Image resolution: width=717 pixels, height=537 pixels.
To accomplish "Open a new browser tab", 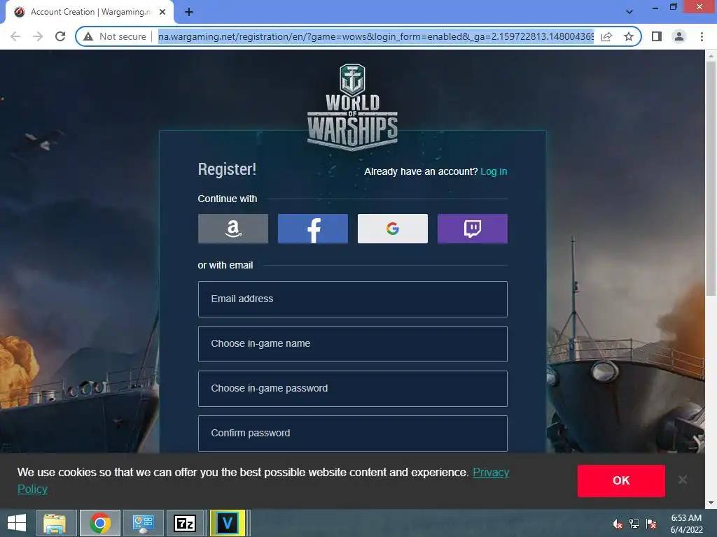I will coord(189,13).
